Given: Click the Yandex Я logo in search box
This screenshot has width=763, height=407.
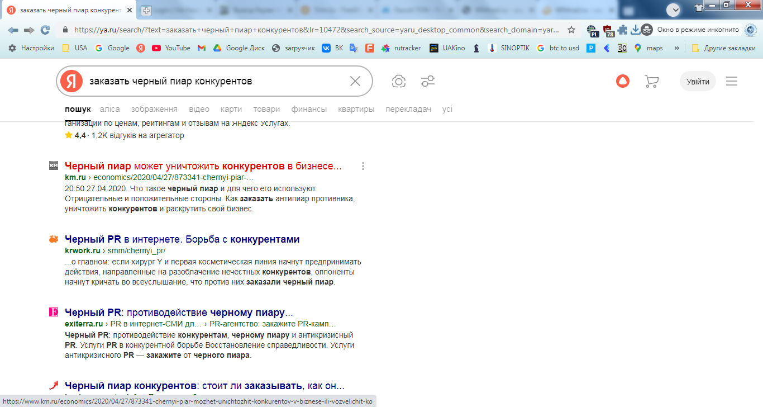Looking at the screenshot, I should 71,81.
